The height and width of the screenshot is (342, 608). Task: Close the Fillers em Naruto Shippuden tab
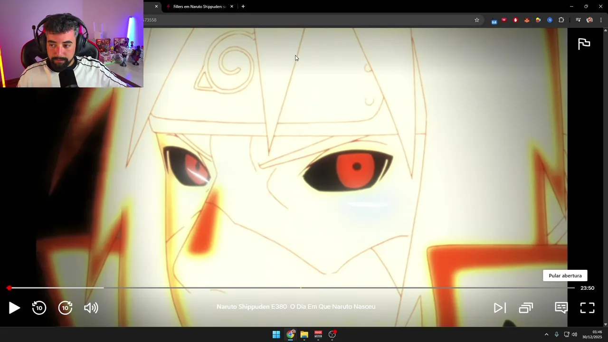click(232, 7)
